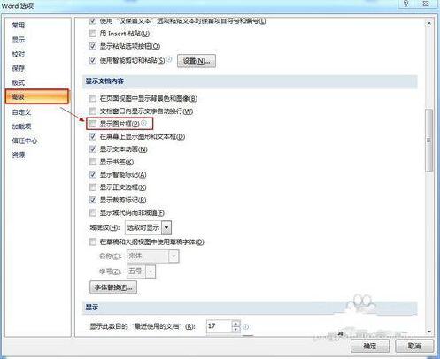The image size is (440, 359).
Task: Open 信任中心 category
Action: pyautogui.click(x=25, y=141)
